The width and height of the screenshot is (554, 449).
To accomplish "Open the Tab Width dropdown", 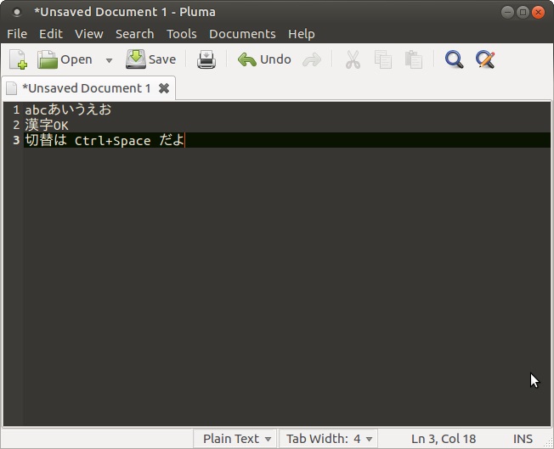I will [329, 439].
